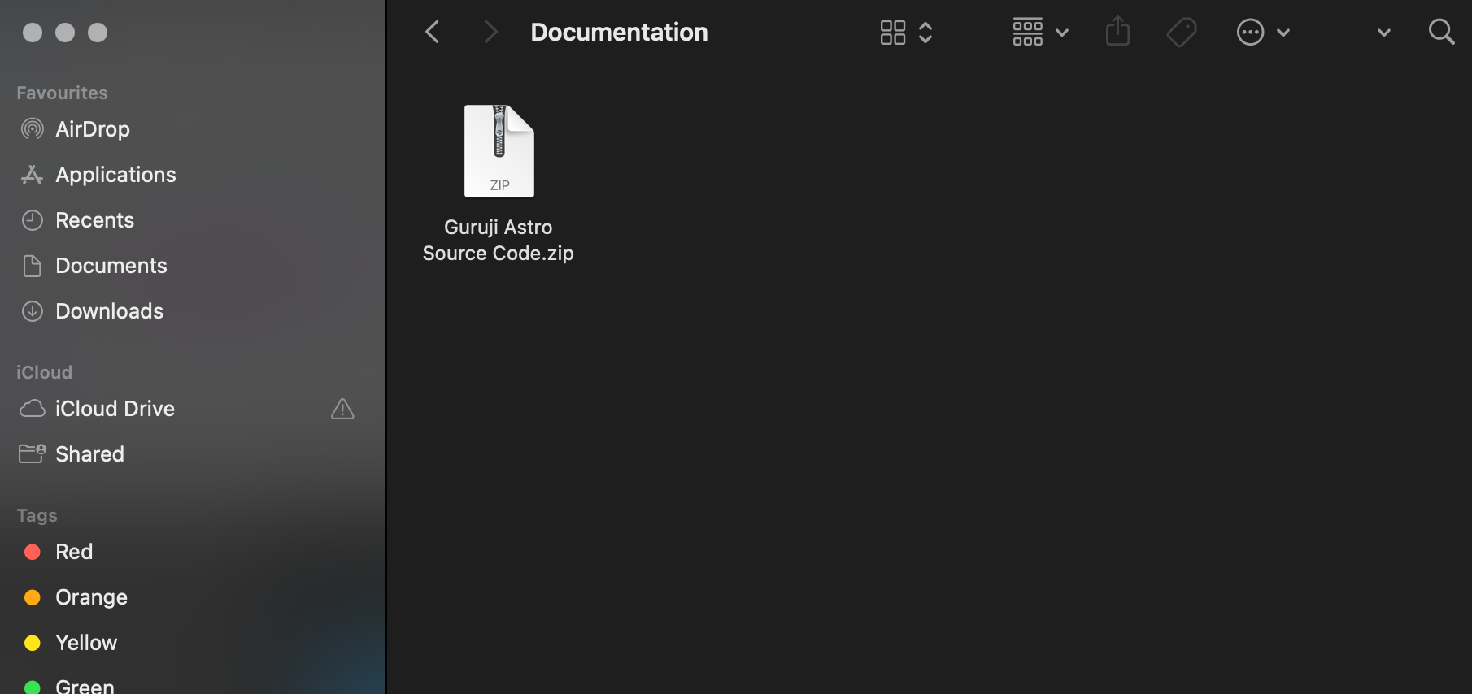Filter by the Red tag label
Image resolution: width=1472 pixels, height=694 pixels.
click(74, 552)
